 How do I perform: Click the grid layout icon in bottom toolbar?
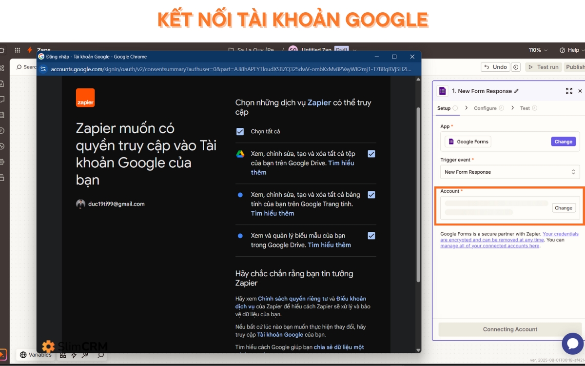point(63,355)
